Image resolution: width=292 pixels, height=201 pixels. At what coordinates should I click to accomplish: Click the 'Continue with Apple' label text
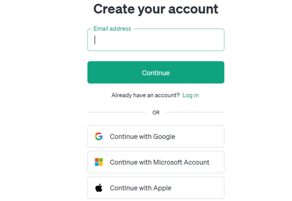tap(140, 188)
